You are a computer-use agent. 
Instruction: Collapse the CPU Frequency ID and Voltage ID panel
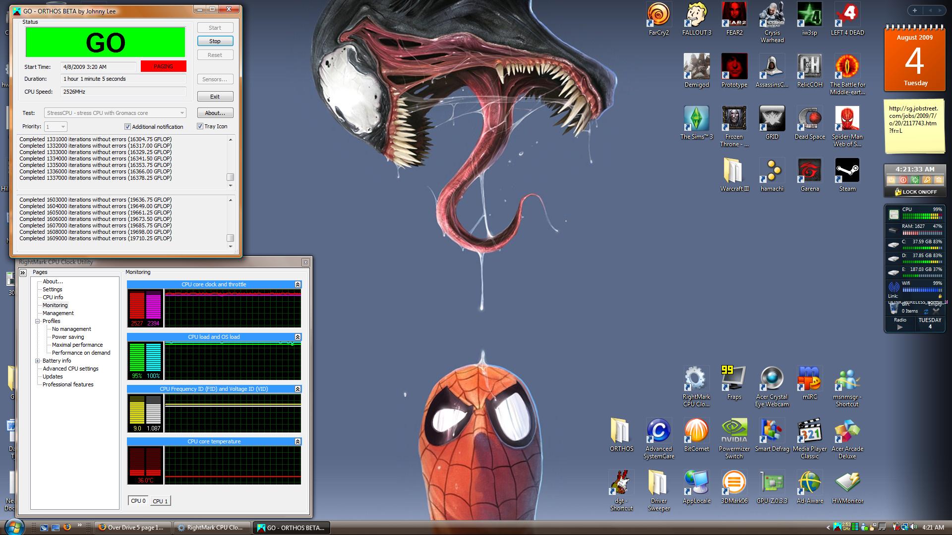297,389
